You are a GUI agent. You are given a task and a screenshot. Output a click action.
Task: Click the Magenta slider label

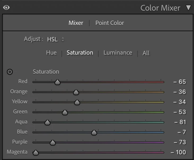[17, 152]
